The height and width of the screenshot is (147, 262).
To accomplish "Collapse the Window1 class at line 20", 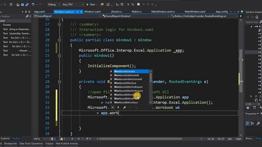I will coord(59,40).
